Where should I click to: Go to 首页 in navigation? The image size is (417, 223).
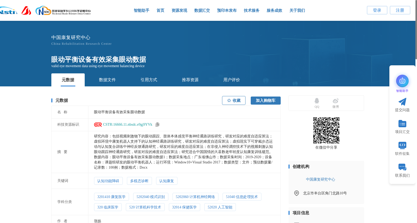pos(160,10)
